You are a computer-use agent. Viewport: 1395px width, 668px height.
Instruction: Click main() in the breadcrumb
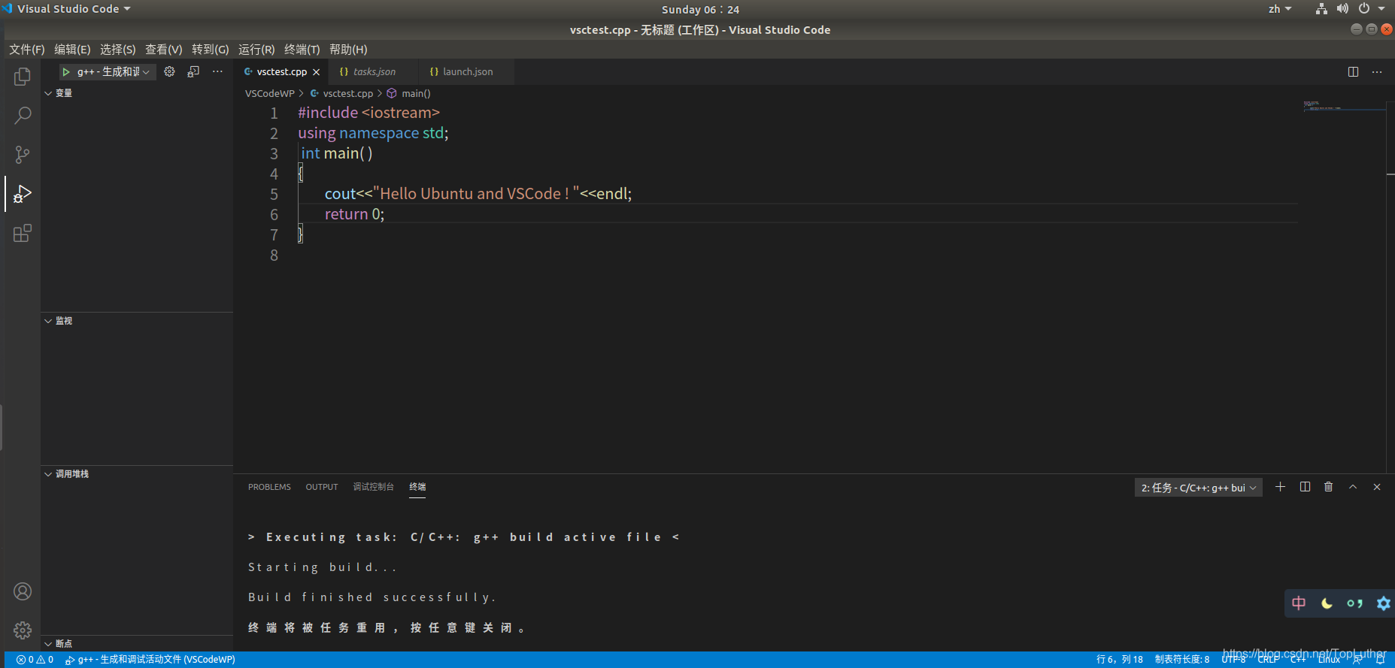416,94
